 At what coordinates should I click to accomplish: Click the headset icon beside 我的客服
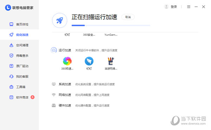[x=11, y=76]
